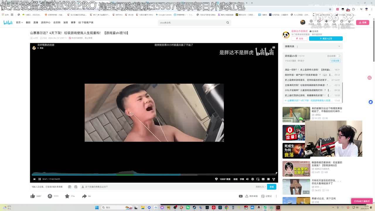
Task: Follow the uploader with 关注 4.2万 button
Action: coord(326,38)
